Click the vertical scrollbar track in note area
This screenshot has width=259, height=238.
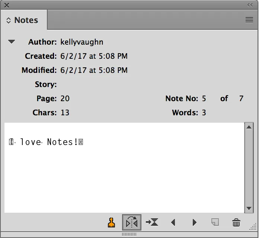(x=249, y=167)
